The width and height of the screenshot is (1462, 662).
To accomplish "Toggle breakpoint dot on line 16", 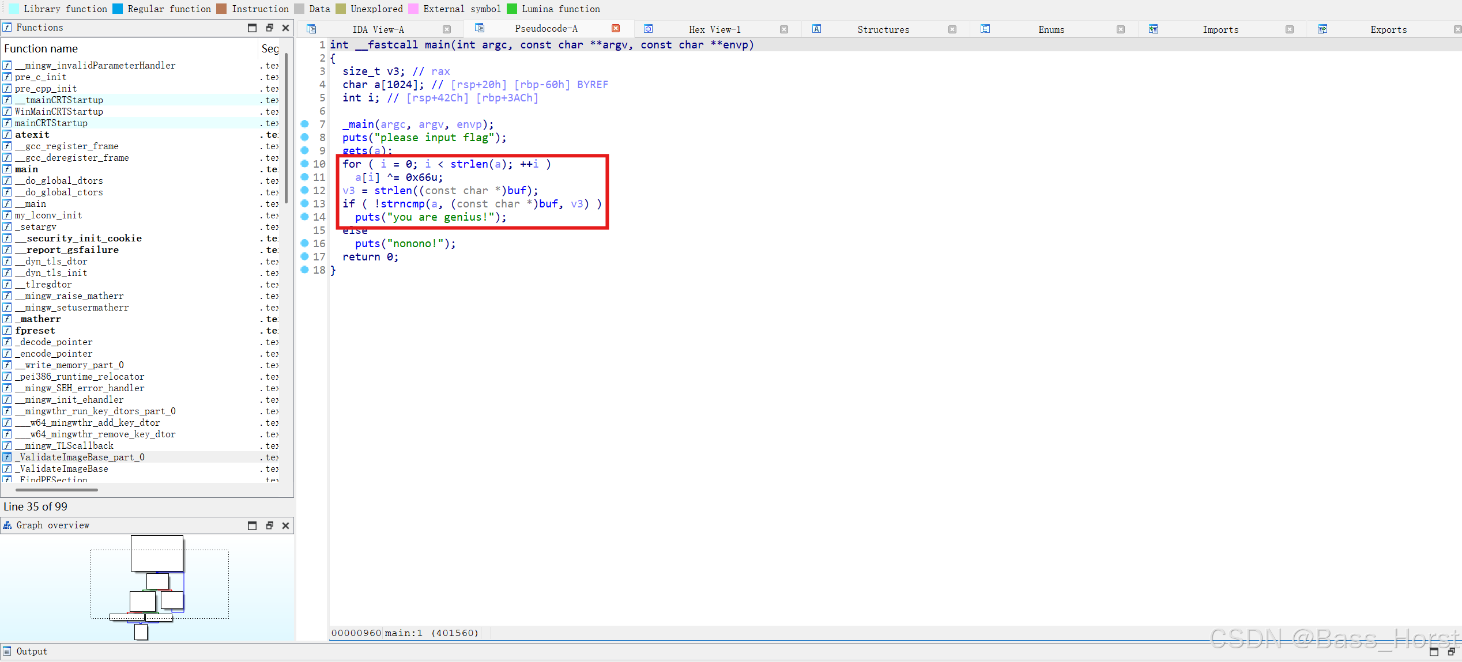I will (305, 243).
